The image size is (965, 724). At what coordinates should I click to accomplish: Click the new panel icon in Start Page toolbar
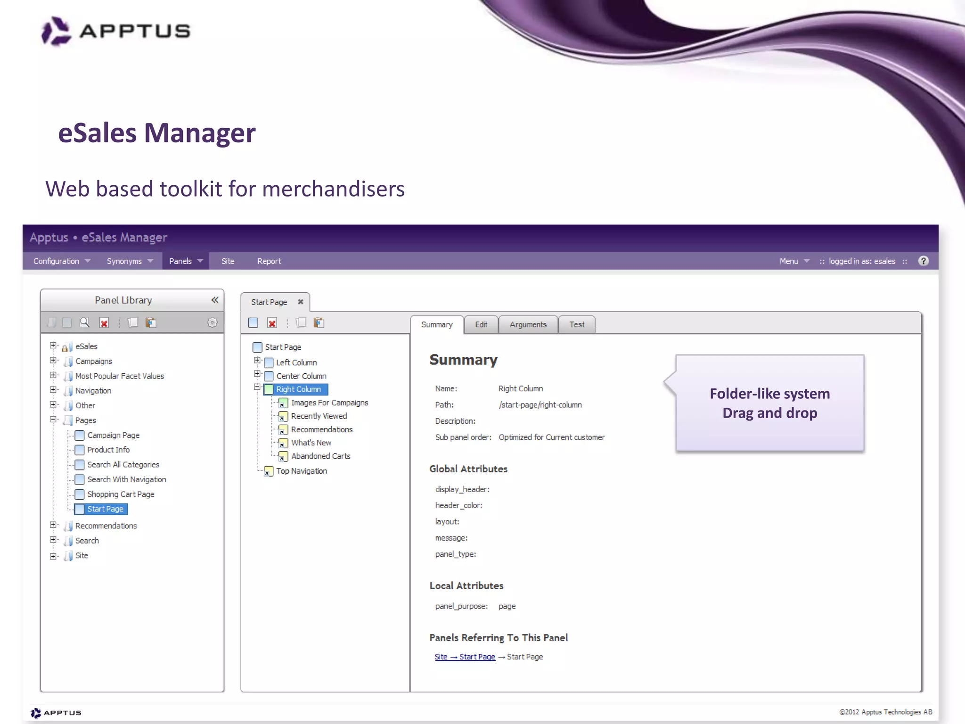pyautogui.click(x=253, y=322)
